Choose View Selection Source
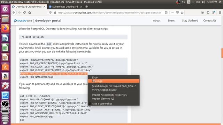Screen dimensions: 223x125 114,90
